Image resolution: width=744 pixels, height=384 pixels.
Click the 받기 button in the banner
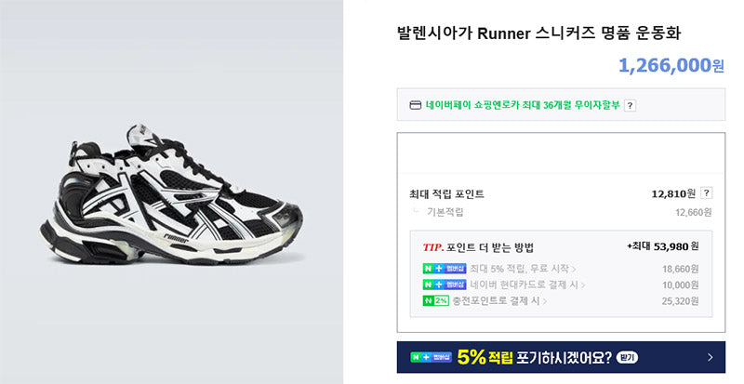pos(627,357)
